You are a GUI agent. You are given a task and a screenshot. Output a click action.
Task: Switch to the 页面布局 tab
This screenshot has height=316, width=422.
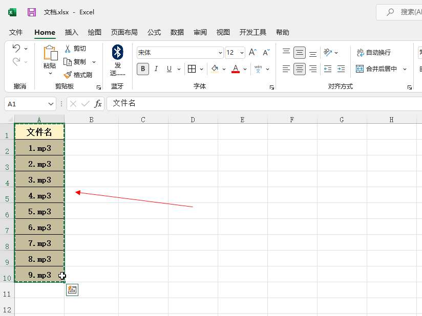124,32
